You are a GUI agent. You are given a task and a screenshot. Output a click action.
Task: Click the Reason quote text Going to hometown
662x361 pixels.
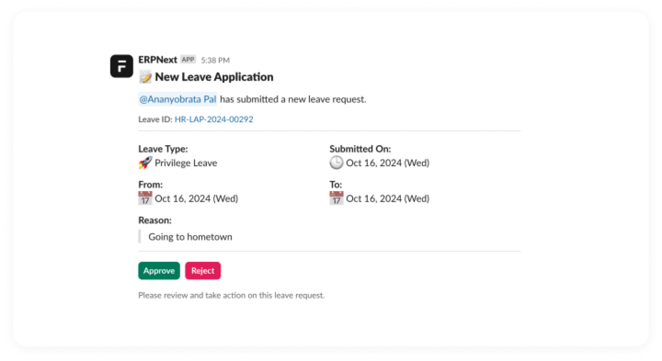(x=190, y=236)
